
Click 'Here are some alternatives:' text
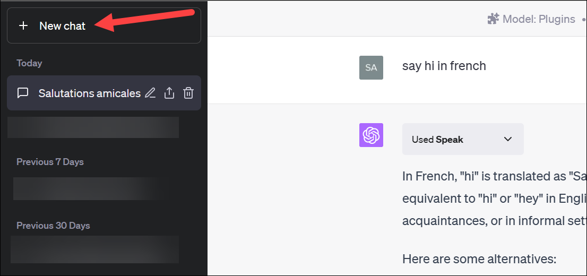[480, 258]
